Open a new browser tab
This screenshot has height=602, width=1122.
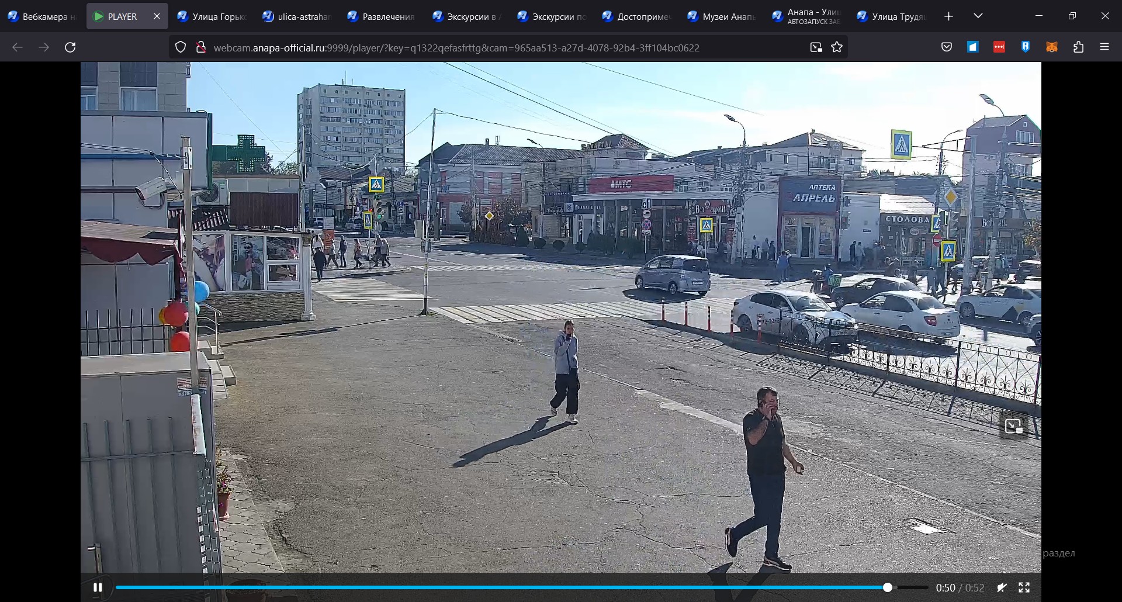tap(948, 16)
